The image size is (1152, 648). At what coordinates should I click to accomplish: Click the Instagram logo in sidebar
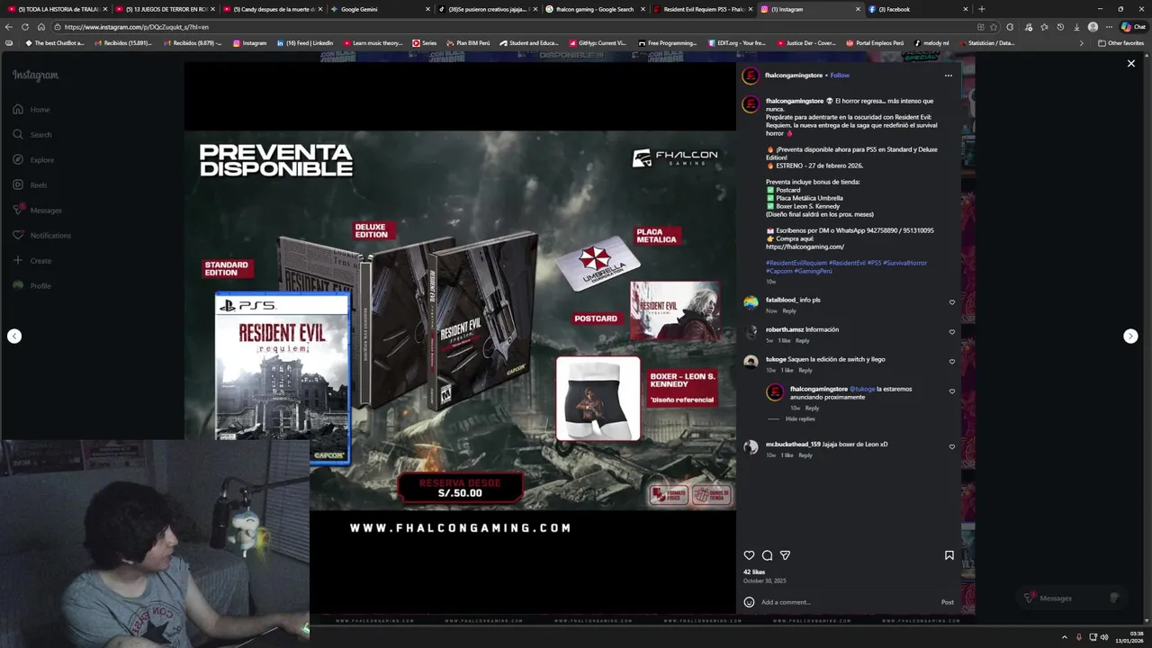35,76
